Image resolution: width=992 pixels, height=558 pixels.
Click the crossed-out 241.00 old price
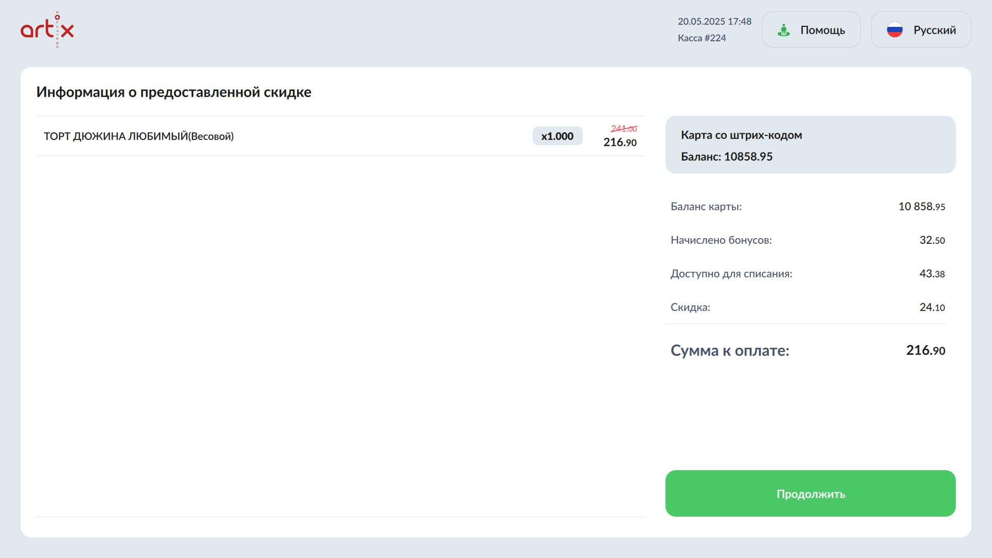(624, 129)
